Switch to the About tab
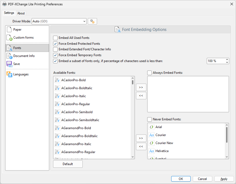236x184 pixels. (x=21, y=13)
